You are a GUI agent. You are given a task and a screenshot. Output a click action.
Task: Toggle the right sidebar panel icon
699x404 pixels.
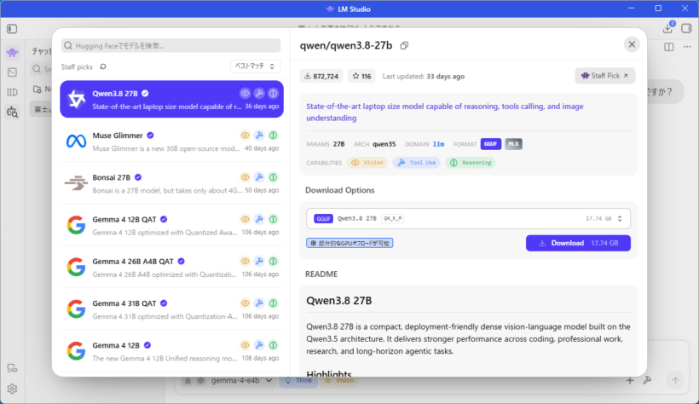click(x=686, y=28)
